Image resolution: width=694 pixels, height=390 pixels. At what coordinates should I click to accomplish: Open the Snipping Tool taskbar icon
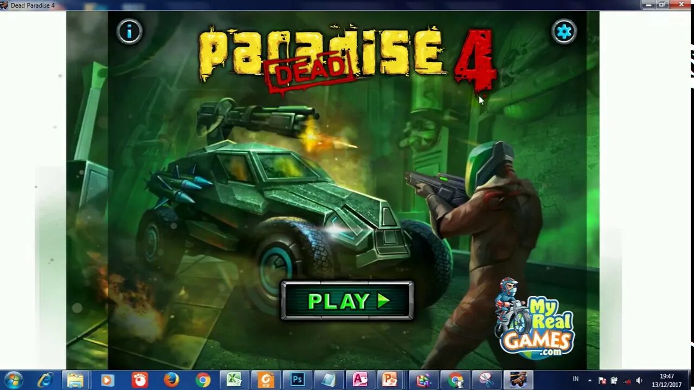click(487, 380)
